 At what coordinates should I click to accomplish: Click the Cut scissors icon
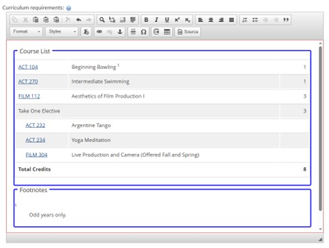[x=25, y=20]
